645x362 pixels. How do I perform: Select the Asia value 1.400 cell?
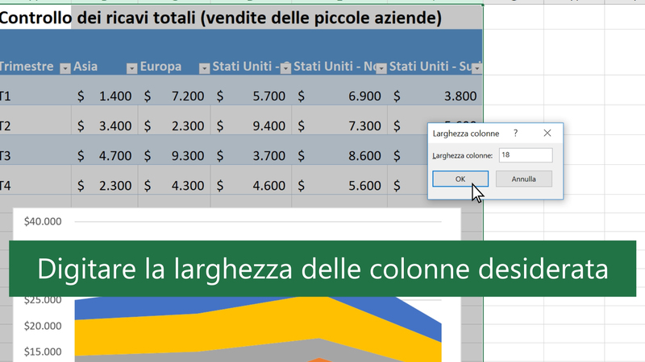(x=104, y=97)
